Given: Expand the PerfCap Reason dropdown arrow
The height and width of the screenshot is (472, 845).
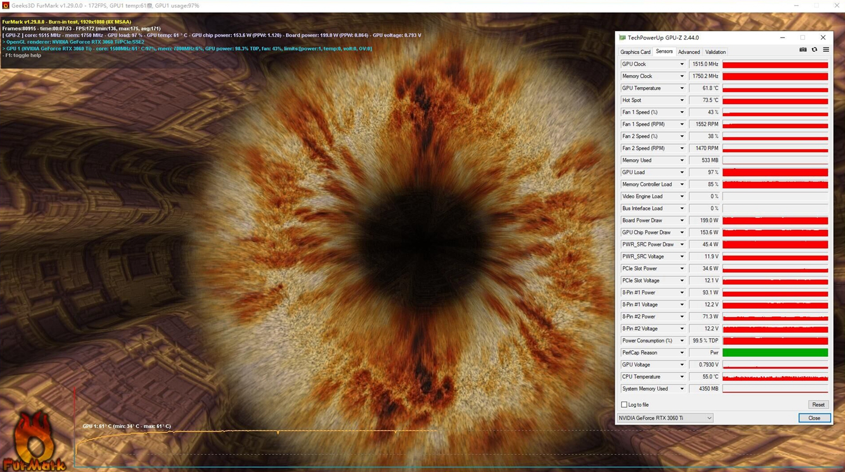Looking at the screenshot, I should [682, 353].
